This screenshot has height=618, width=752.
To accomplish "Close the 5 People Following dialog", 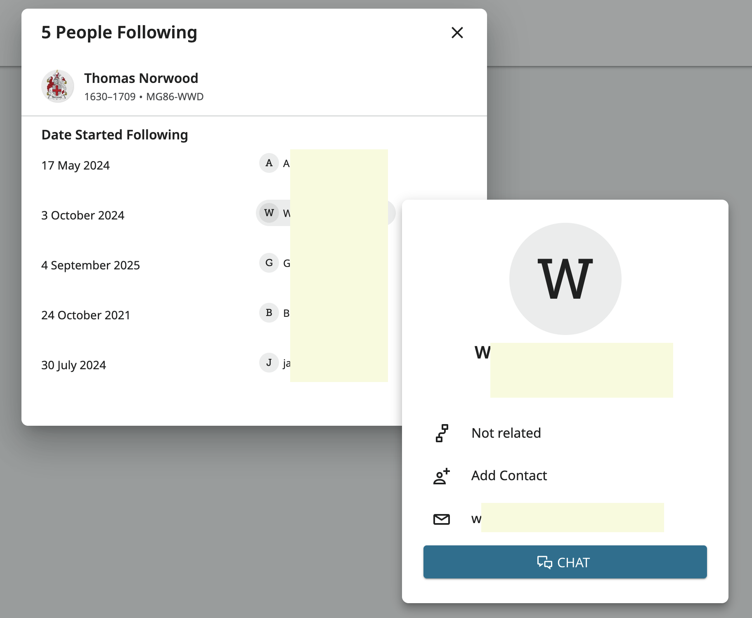I will [x=457, y=33].
